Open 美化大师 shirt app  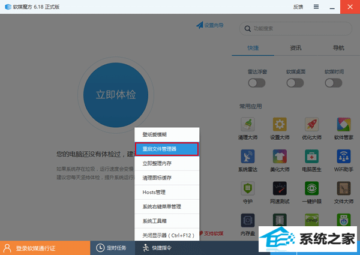click(x=280, y=157)
